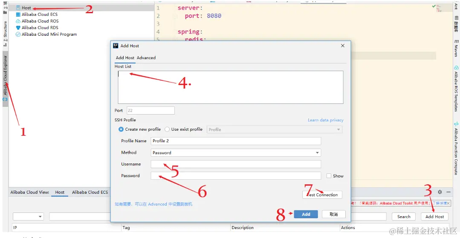Open the Profile dropdown

click(x=275, y=129)
